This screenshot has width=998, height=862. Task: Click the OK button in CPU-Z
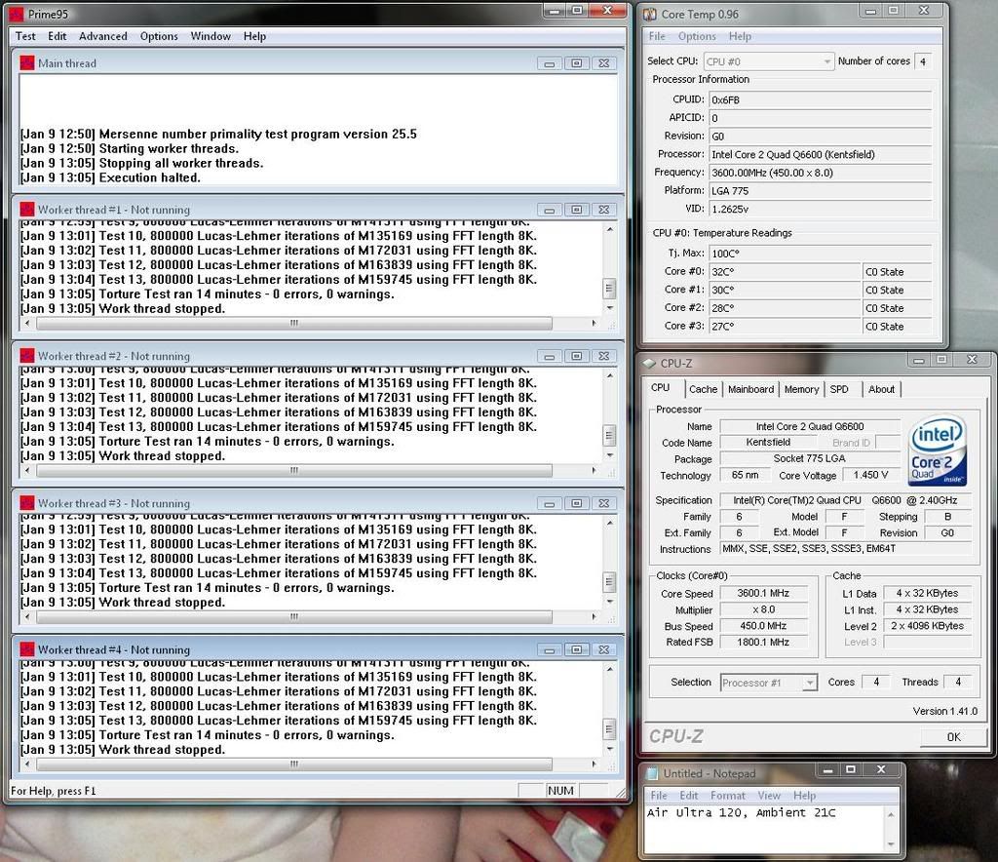coord(953,736)
